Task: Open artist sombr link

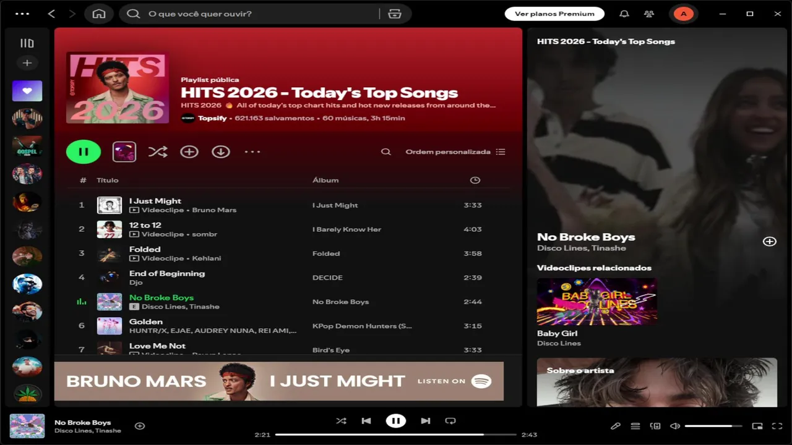Action: point(205,234)
